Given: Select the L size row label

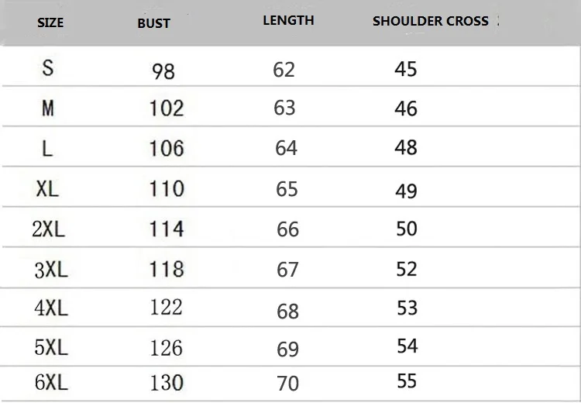Looking at the screenshot, I should [x=47, y=149].
